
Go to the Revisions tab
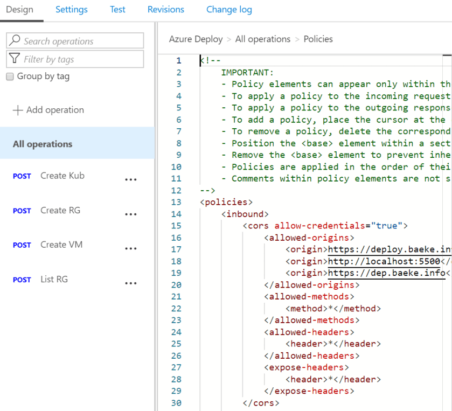pos(166,10)
